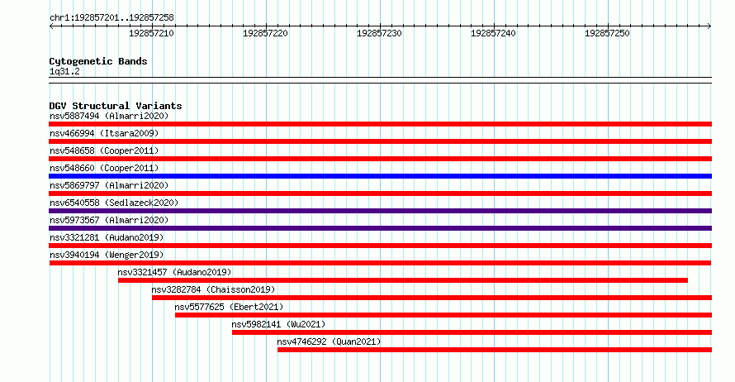Viewport: 735px width, 382px height.
Task: Select the purple bar of nsv6540558
Action: point(380,211)
